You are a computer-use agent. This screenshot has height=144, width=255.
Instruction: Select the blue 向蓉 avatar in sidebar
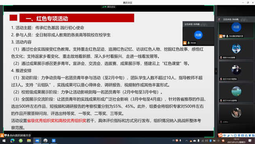[236, 27]
